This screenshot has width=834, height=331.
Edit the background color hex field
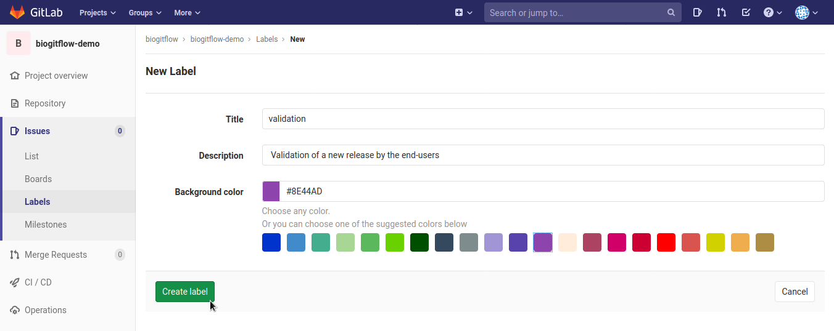(x=552, y=191)
